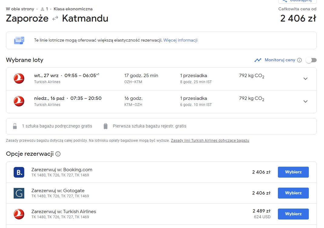
Task: Click the ticket flexibility icon in info banner
Action: [x=19, y=40]
